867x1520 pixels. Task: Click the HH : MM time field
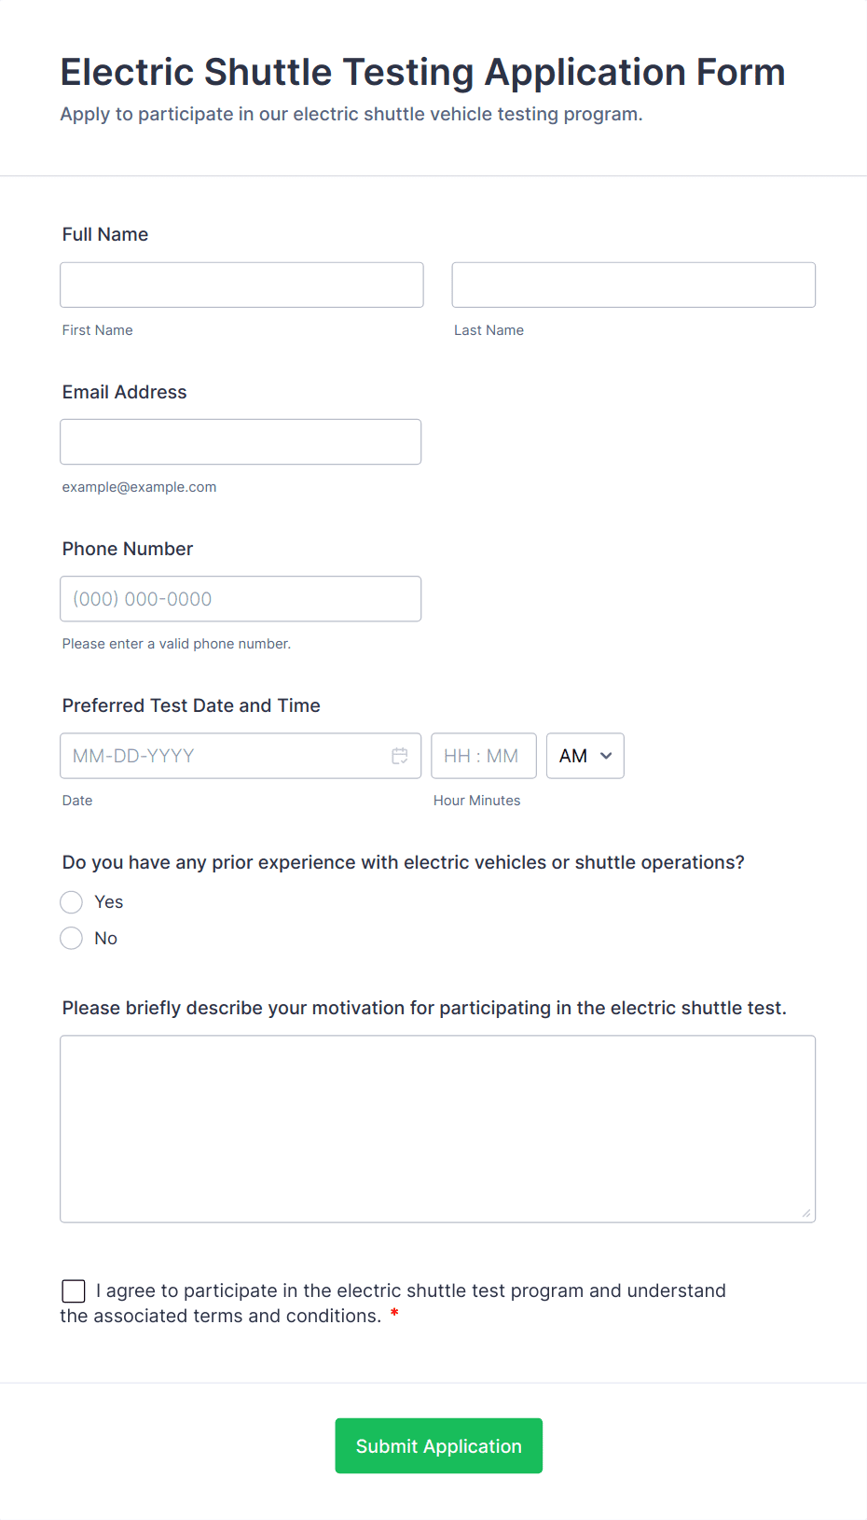tap(483, 756)
